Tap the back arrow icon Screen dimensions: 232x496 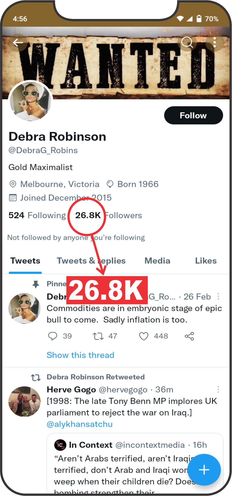coord(18,42)
